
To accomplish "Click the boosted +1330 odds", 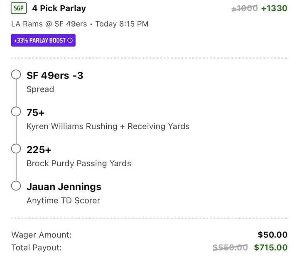I will 274,8.
